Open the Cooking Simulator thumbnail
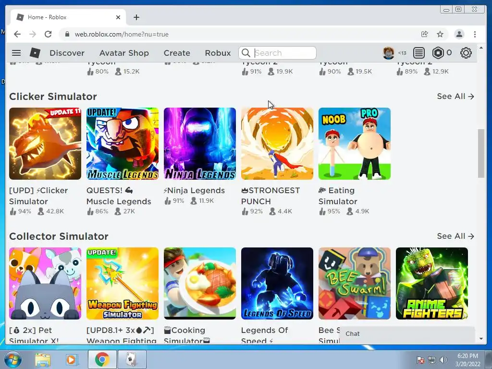Image resolution: width=492 pixels, height=369 pixels. (200, 283)
